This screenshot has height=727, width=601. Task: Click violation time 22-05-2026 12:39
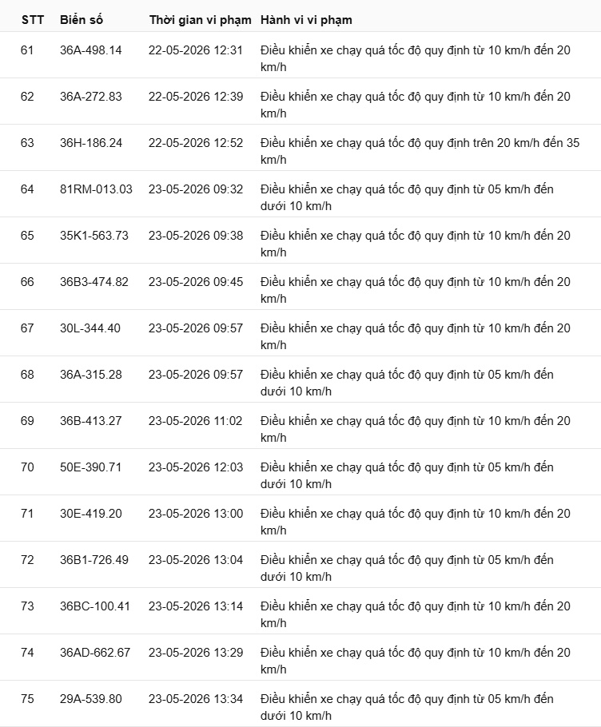click(196, 97)
